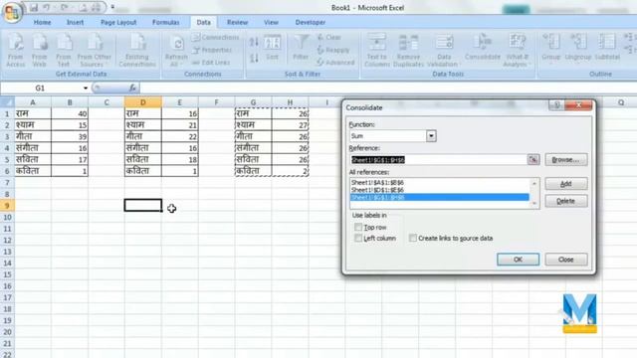Click Group outline icon

550,48
